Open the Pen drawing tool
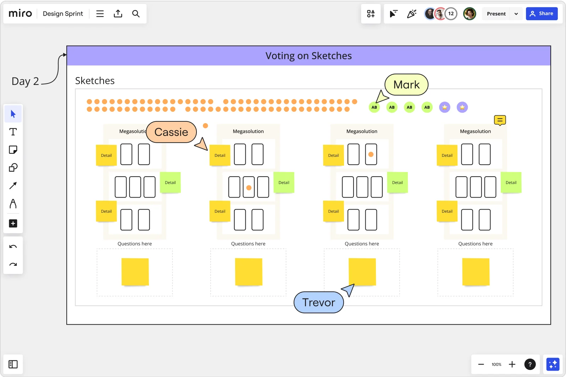The image size is (566, 377). click(x=13, y=204)
